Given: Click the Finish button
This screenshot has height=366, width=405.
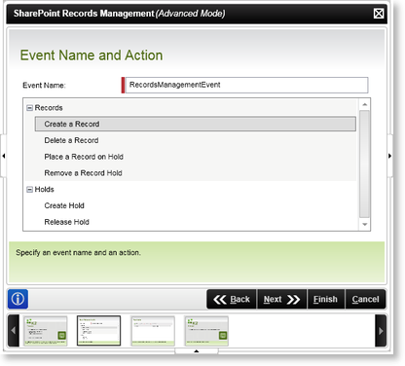Looking at the screenshot, I should [326, 299].
